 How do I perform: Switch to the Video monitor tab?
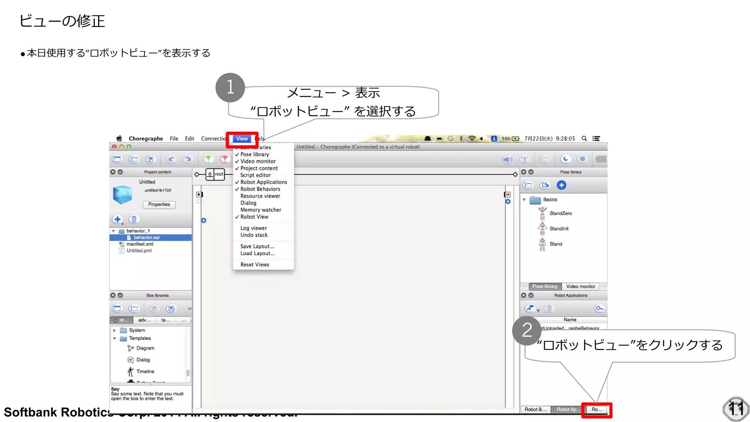click(580, 286)
